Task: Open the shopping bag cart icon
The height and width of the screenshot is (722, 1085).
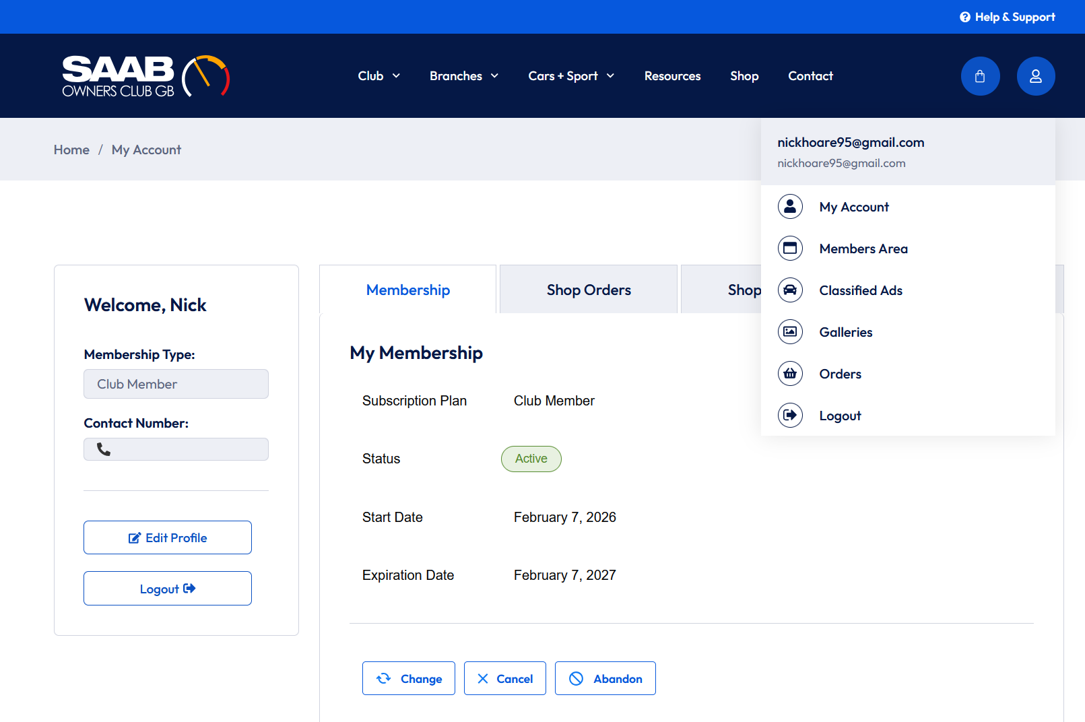Action: (980, 76)
